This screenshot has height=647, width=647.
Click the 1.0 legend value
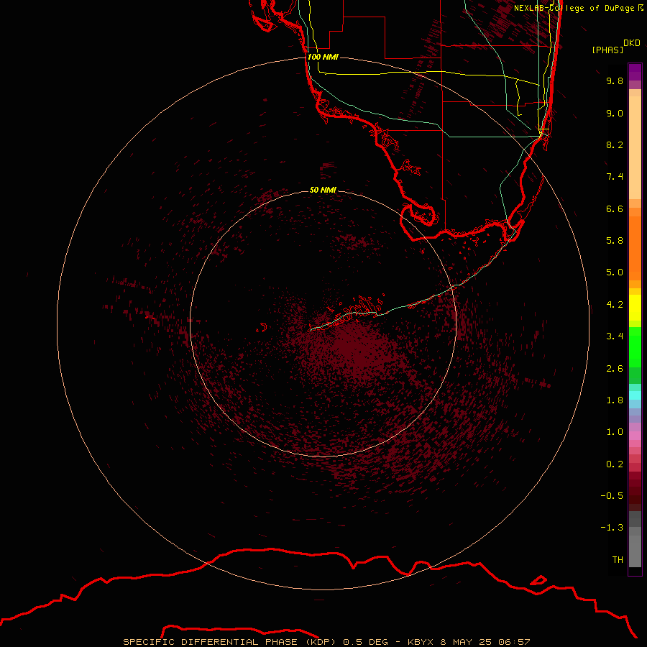click(x=615, y=432)
